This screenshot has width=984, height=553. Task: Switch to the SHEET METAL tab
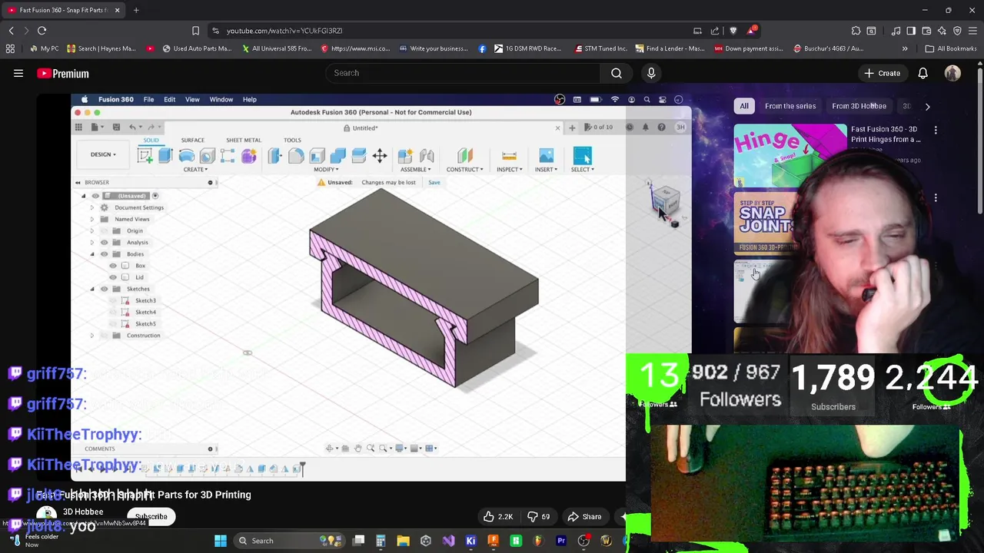tap(244, 141)
